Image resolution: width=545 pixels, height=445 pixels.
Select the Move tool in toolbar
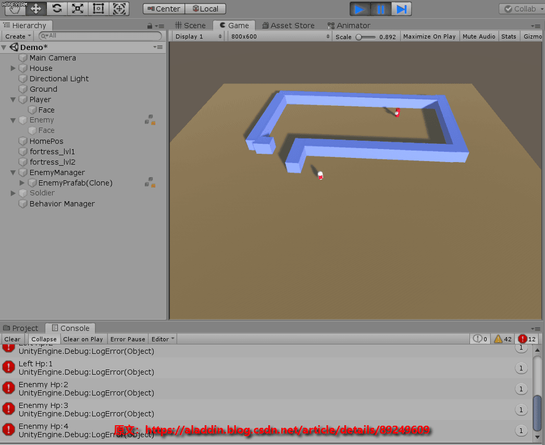(x=36, y=9)
